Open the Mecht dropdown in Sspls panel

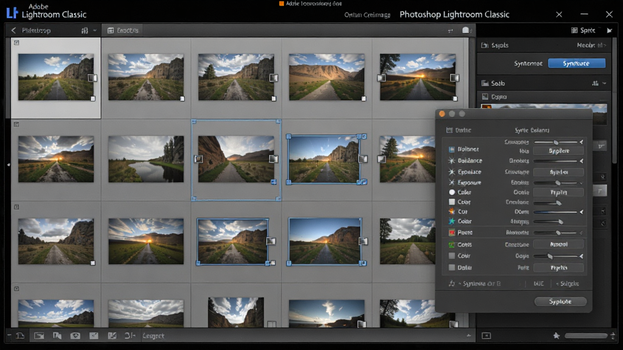[591, 45]
